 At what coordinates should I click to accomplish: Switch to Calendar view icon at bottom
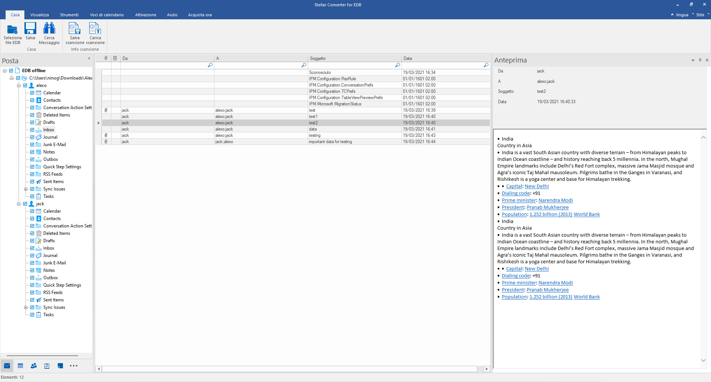click(20, 366)
